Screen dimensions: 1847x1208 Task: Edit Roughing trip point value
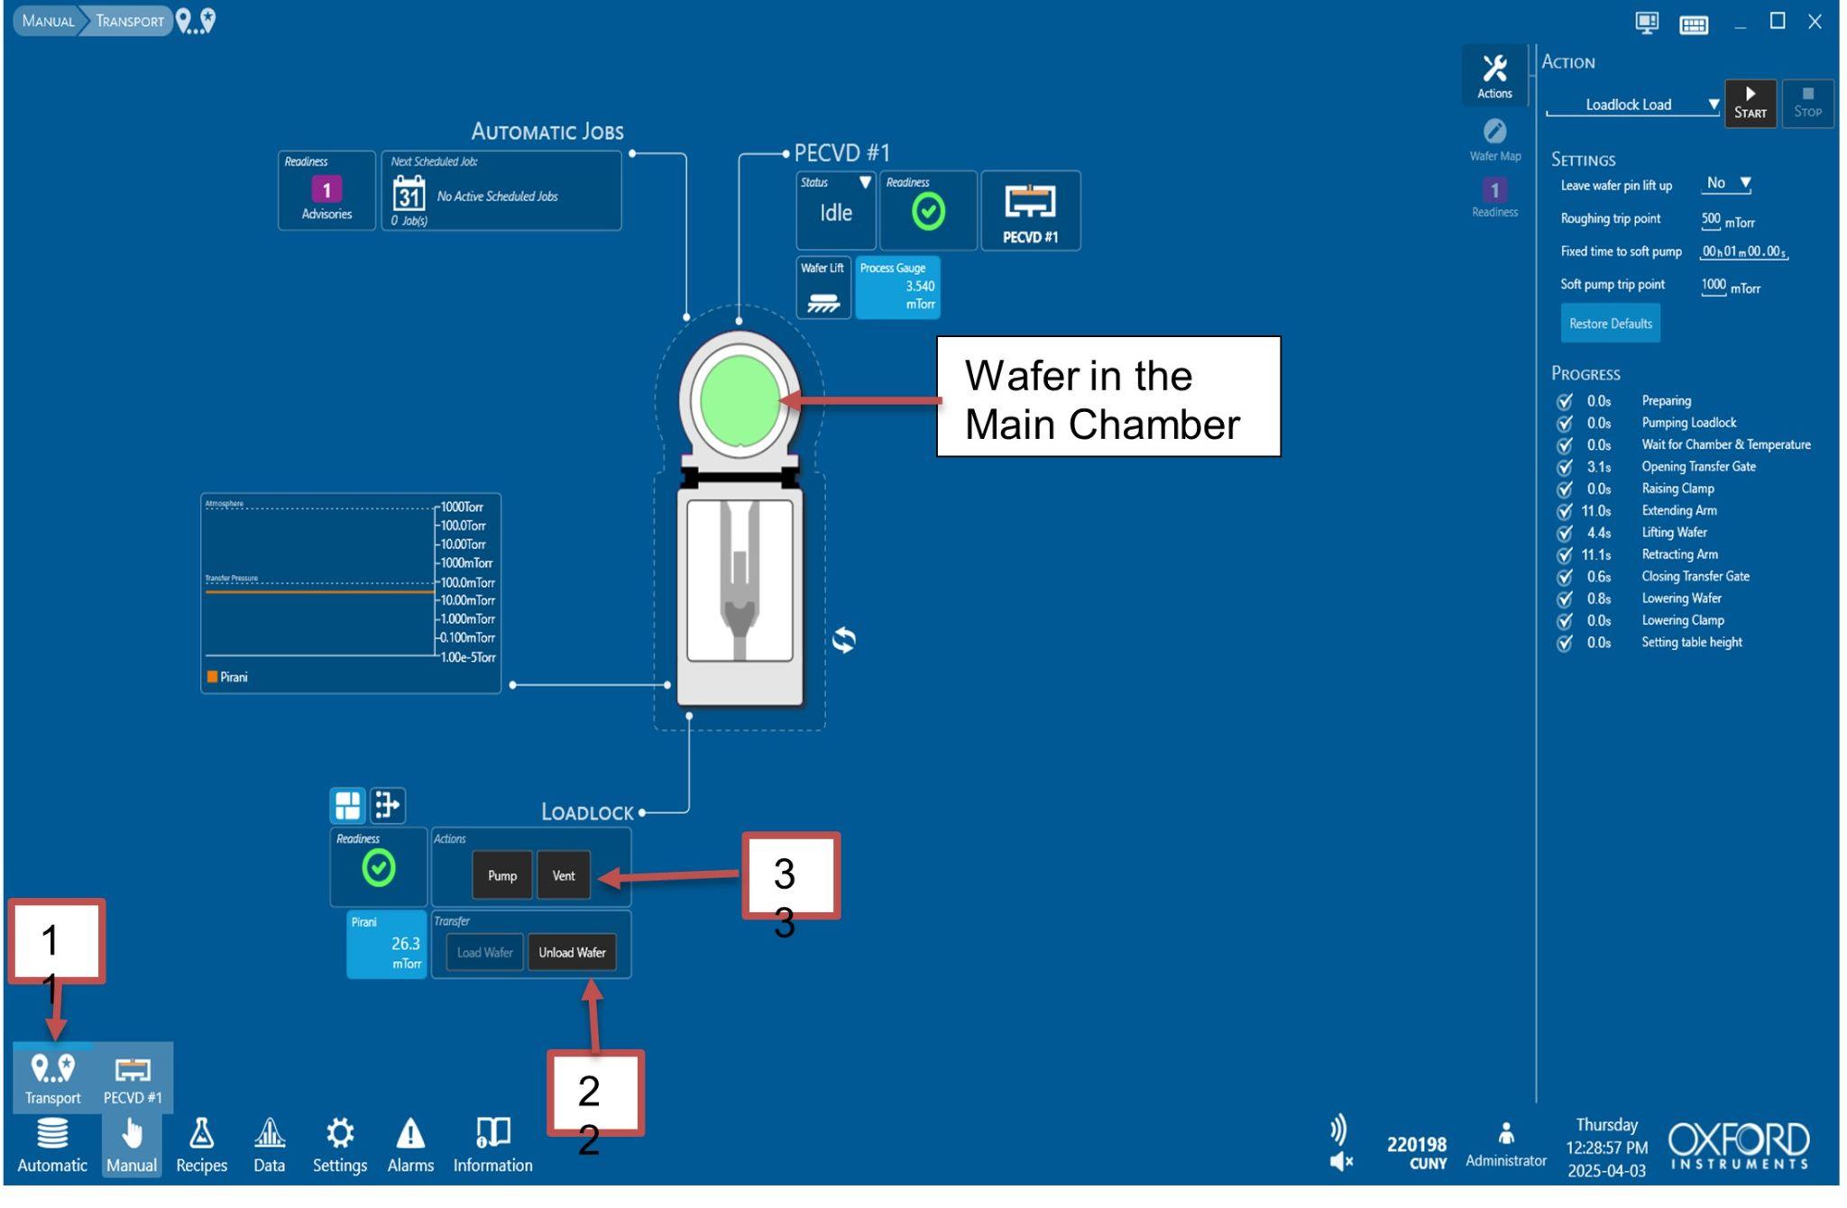(x=1710, y=219)
